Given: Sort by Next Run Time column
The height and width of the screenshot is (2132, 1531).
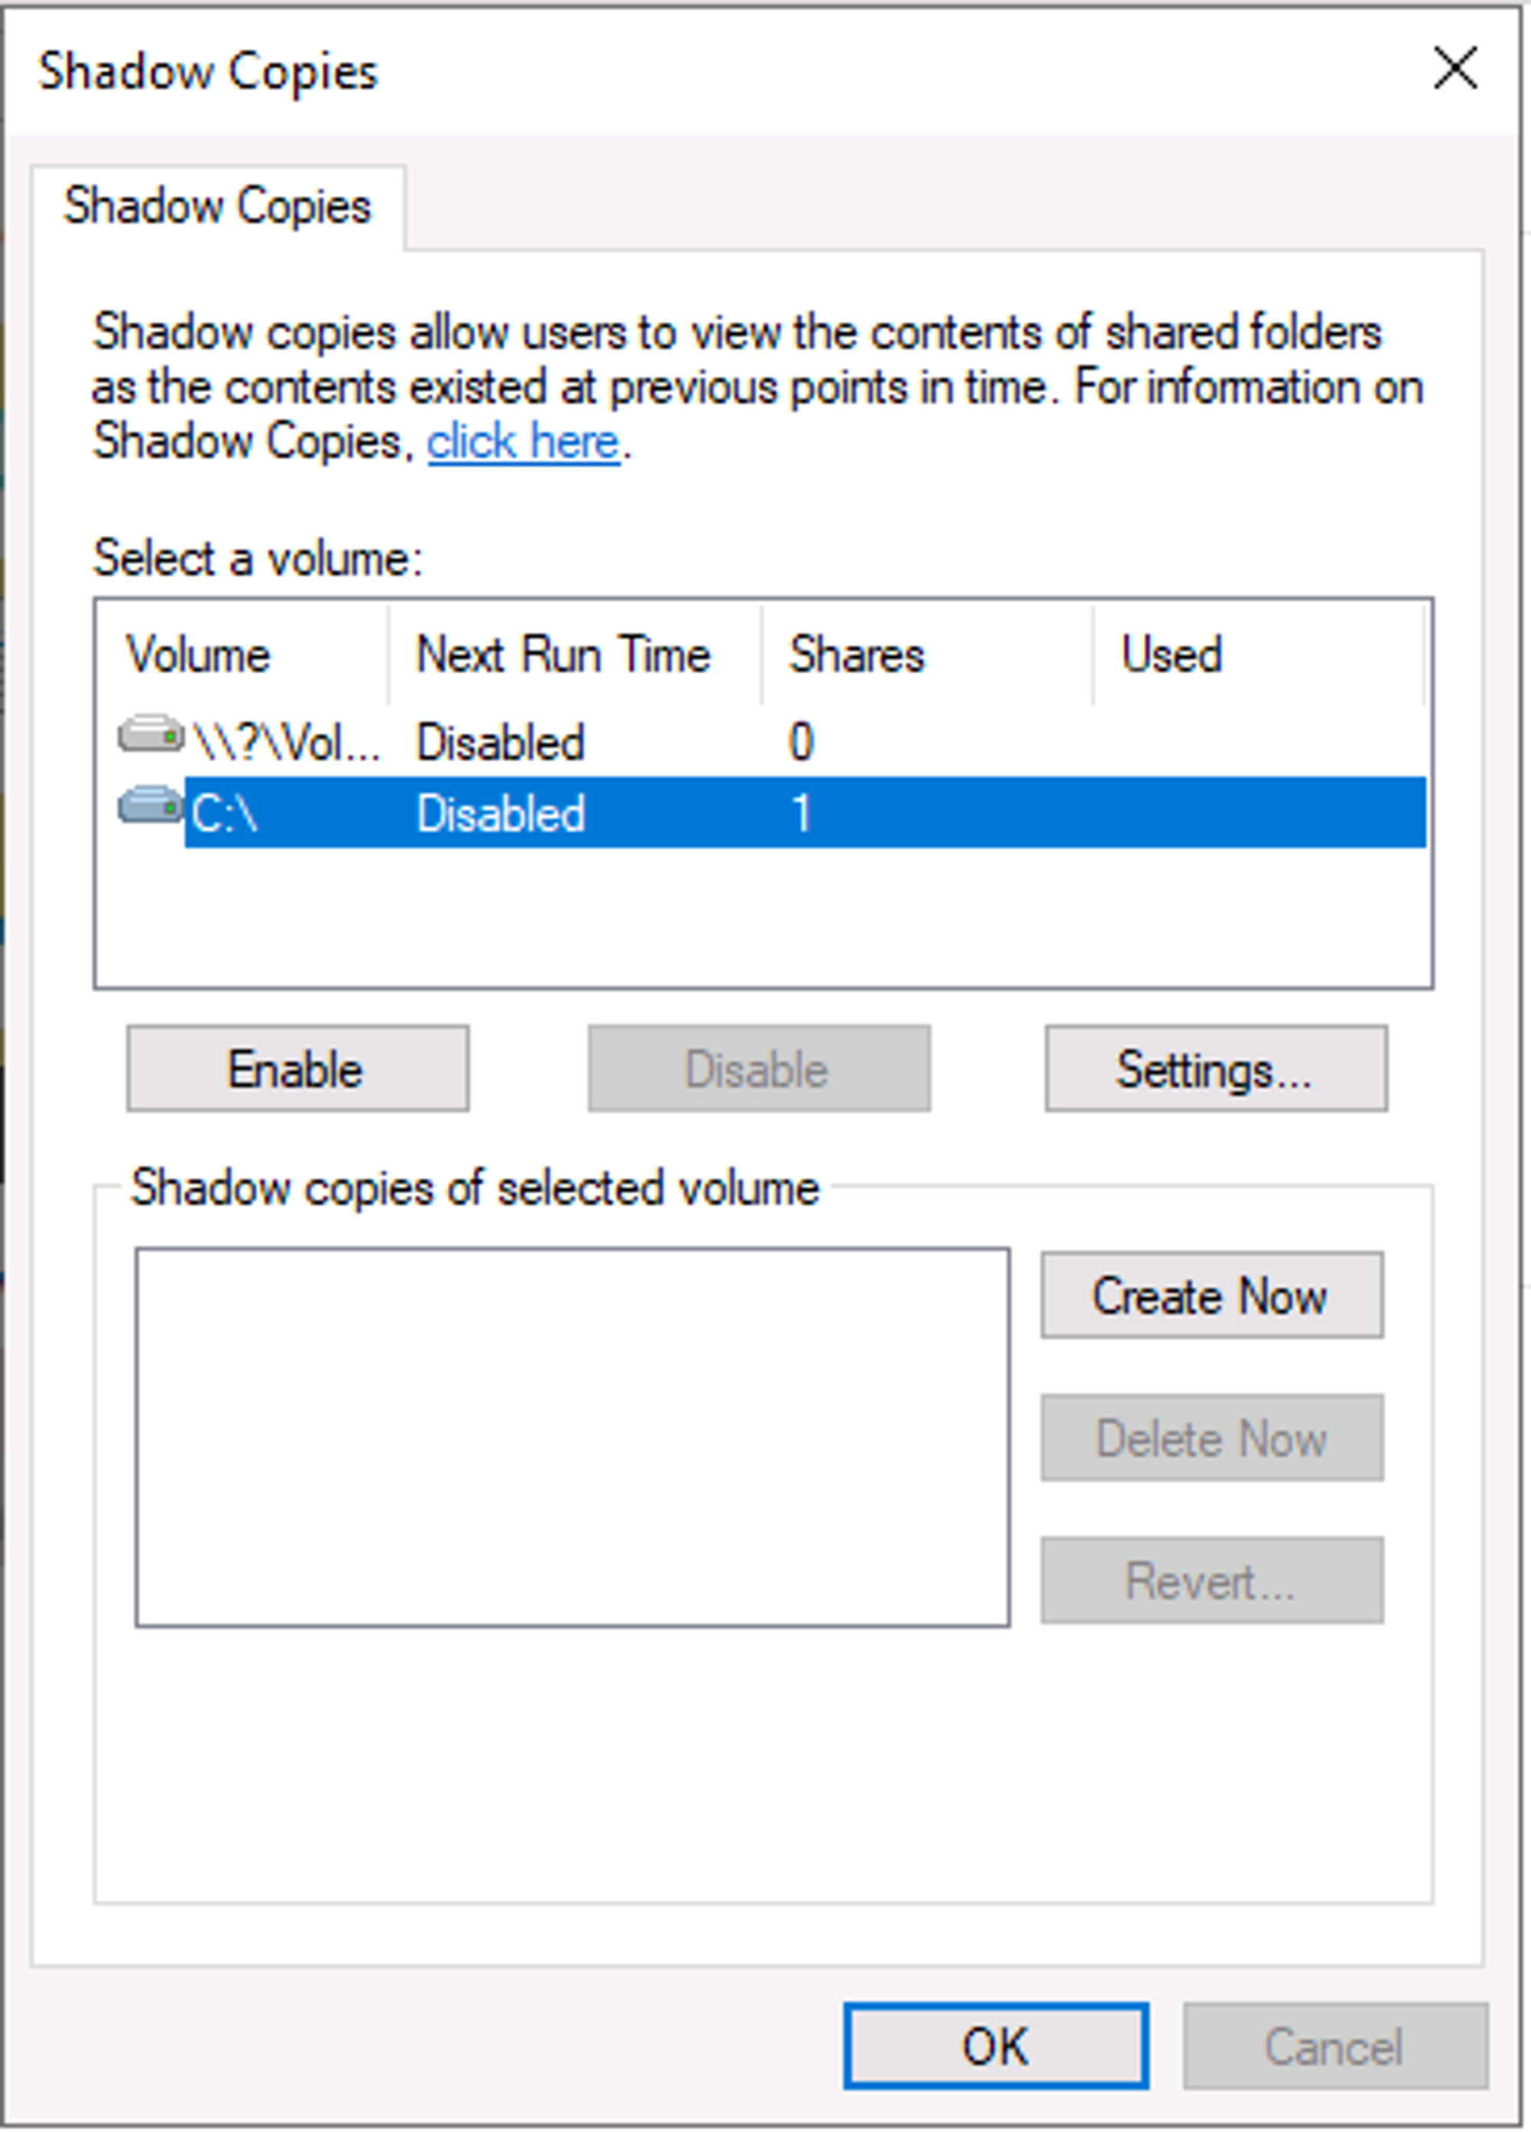Looking at the screenshot, I should (563, 656).
